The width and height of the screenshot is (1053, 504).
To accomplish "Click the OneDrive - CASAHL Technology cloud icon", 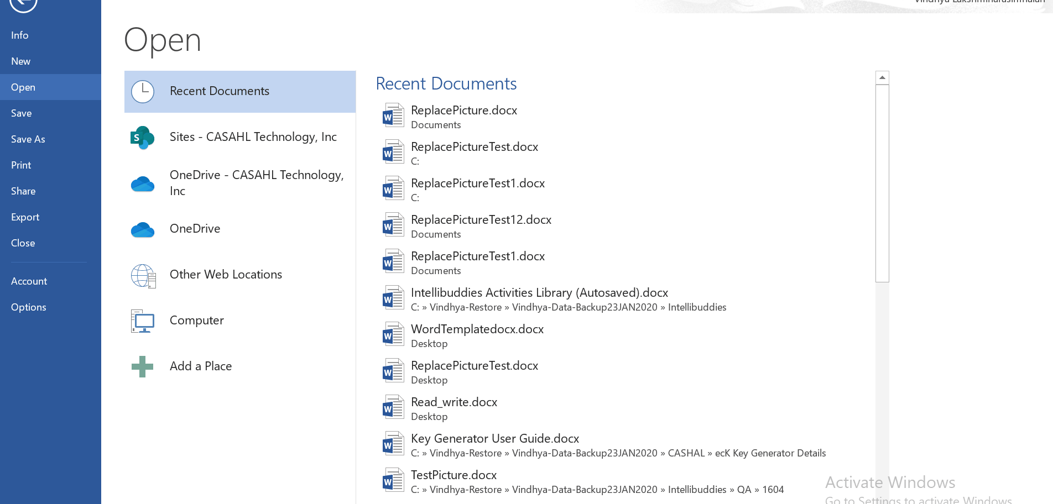I will 143,183.
